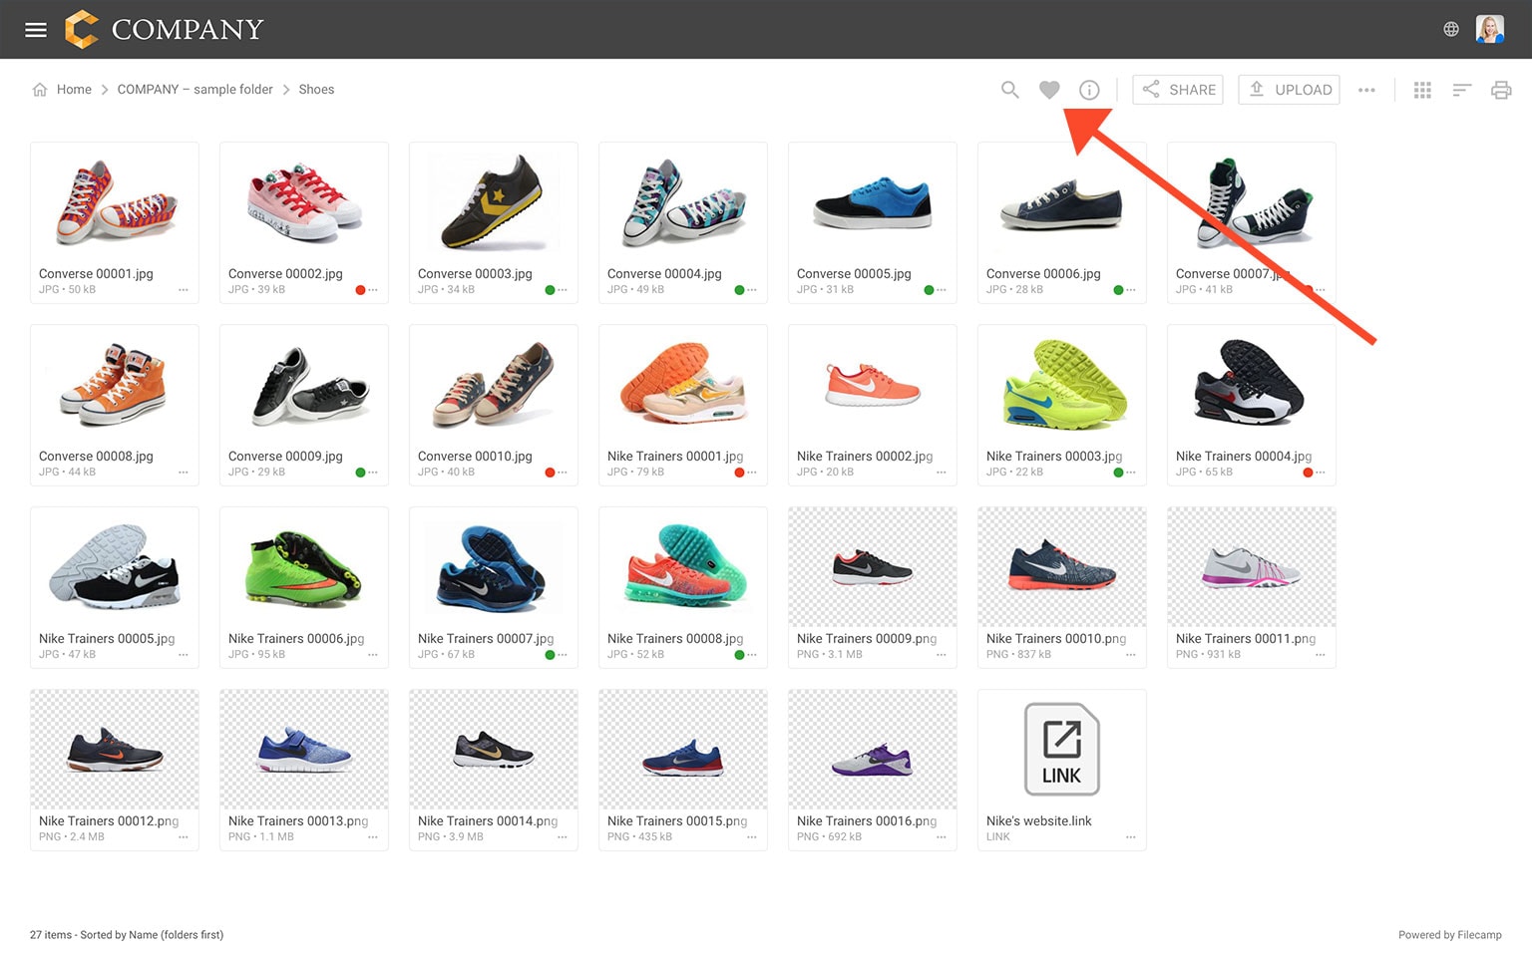This screenshot has width=1532, height=957.
Task: Click the '27 items - Sorted by Name' status text
Action: click(x=127, y=935)
